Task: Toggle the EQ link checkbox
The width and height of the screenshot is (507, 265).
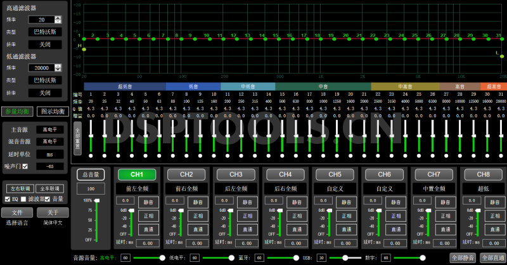Action: [7, 199]
